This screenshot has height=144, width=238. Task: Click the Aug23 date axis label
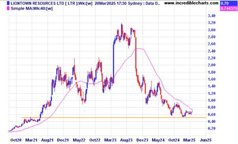126,140
